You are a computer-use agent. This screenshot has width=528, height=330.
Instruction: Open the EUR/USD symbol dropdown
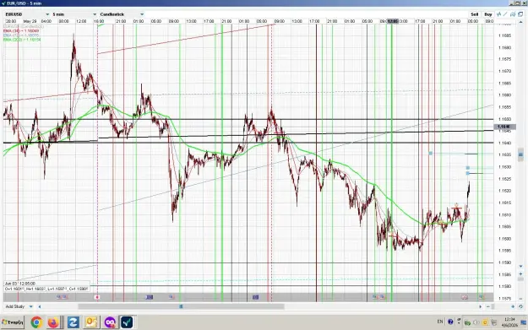coord(27,14)
